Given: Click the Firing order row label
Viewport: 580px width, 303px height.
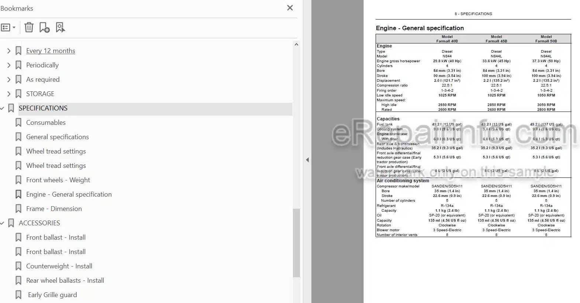Looking at the screenshot, I should click(x=387, y=91).
